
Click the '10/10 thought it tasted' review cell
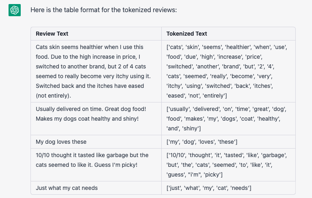coord(96,165)
